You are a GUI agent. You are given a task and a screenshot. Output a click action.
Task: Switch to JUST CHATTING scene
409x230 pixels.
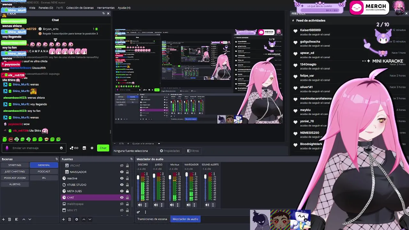click(15, 172)
